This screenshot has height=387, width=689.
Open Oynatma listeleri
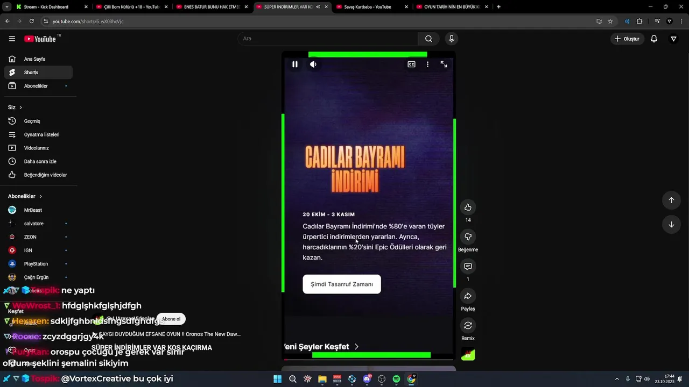38,134
